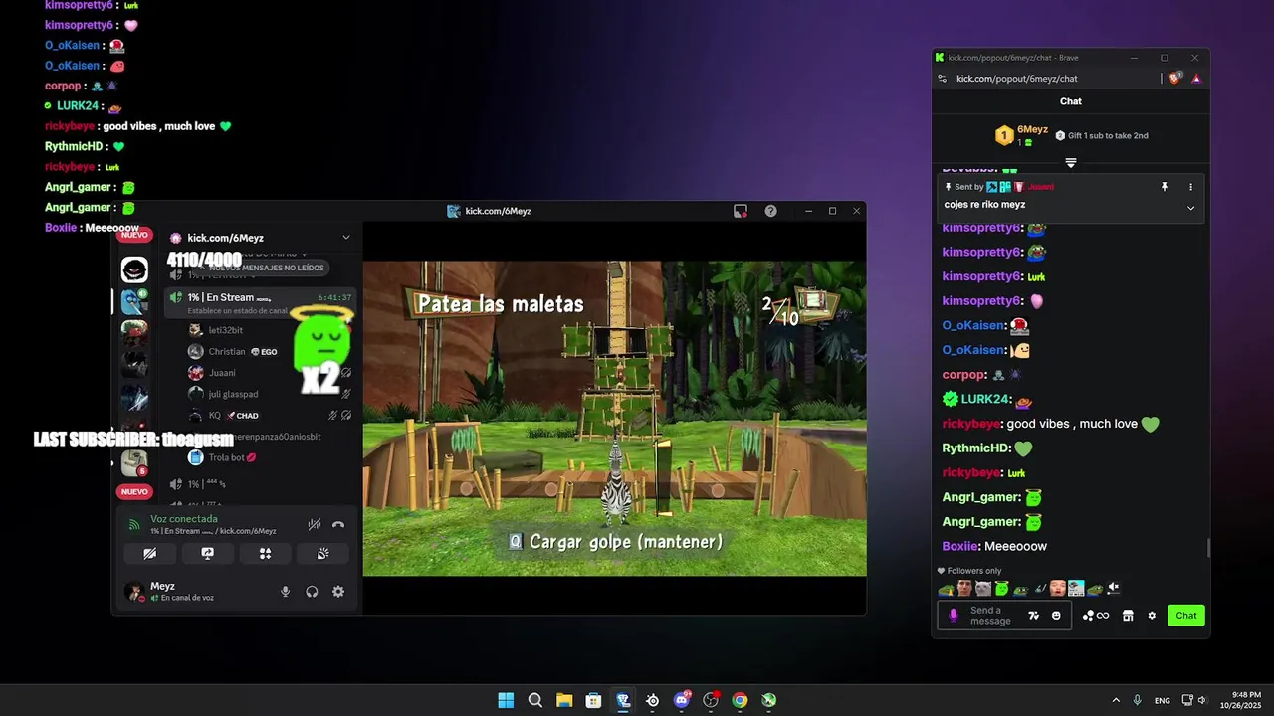The height and width of the screenshot is (716, 1274).
Task: Open the Discord help question-mark icon
Action: [770, 211]
